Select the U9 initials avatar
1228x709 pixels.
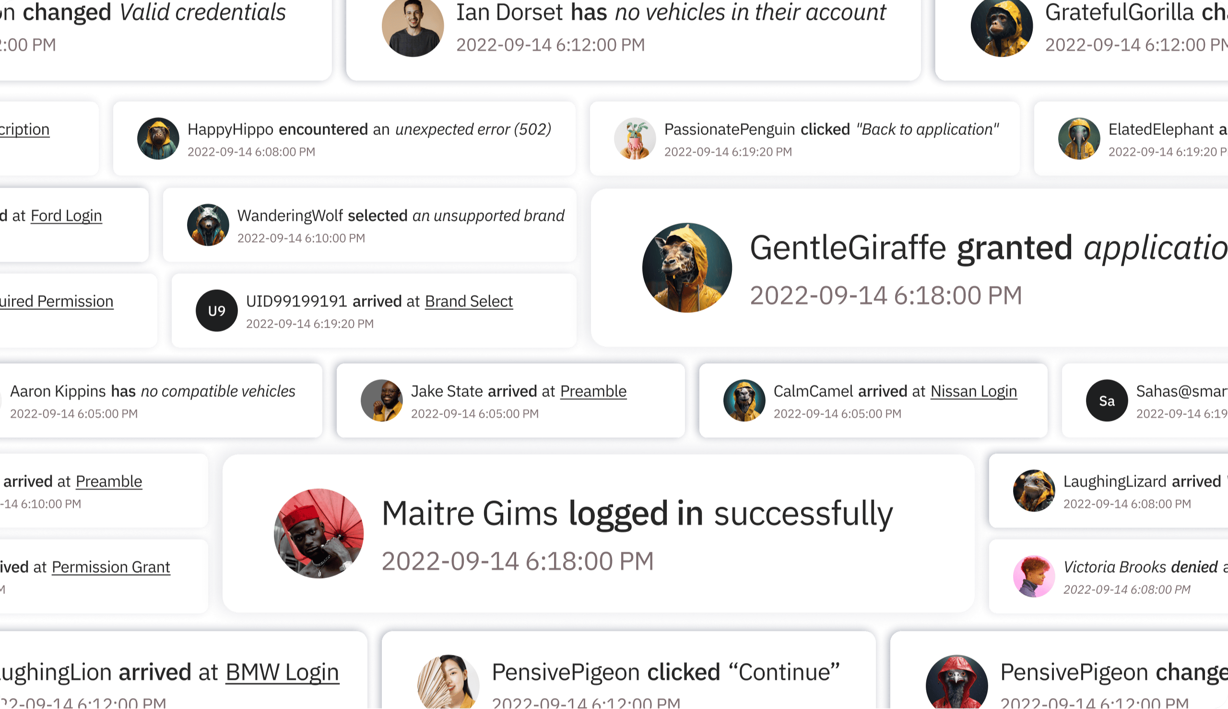click(217, 311)
